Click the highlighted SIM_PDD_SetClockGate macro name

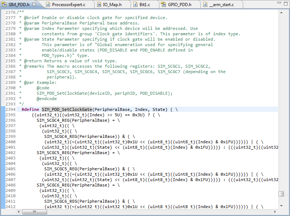(x=67, y=109)
